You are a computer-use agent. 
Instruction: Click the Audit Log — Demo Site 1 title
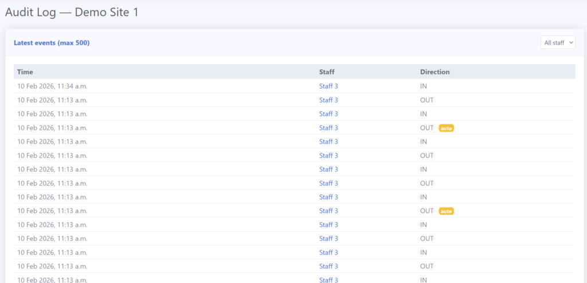click(72, 12)
